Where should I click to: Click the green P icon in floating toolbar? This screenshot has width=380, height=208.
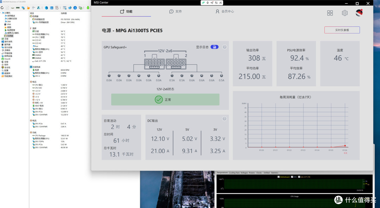point(203,3)
